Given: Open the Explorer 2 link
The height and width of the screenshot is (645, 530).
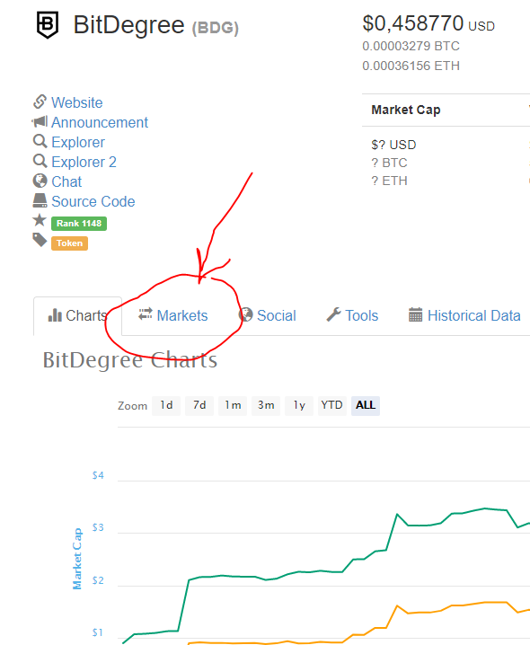Looking at the screenshot, I should (x=84, y=162).
